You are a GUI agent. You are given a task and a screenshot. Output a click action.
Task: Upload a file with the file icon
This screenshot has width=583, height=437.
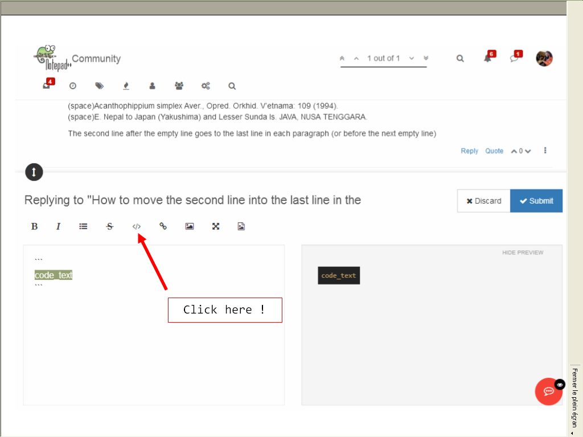(x=241, y=226)
